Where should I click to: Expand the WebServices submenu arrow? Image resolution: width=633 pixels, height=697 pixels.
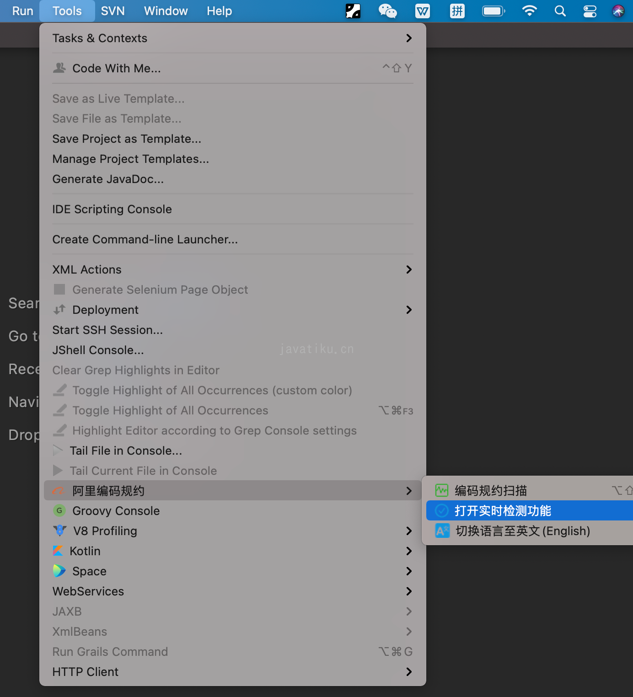[x=409, y=591]
